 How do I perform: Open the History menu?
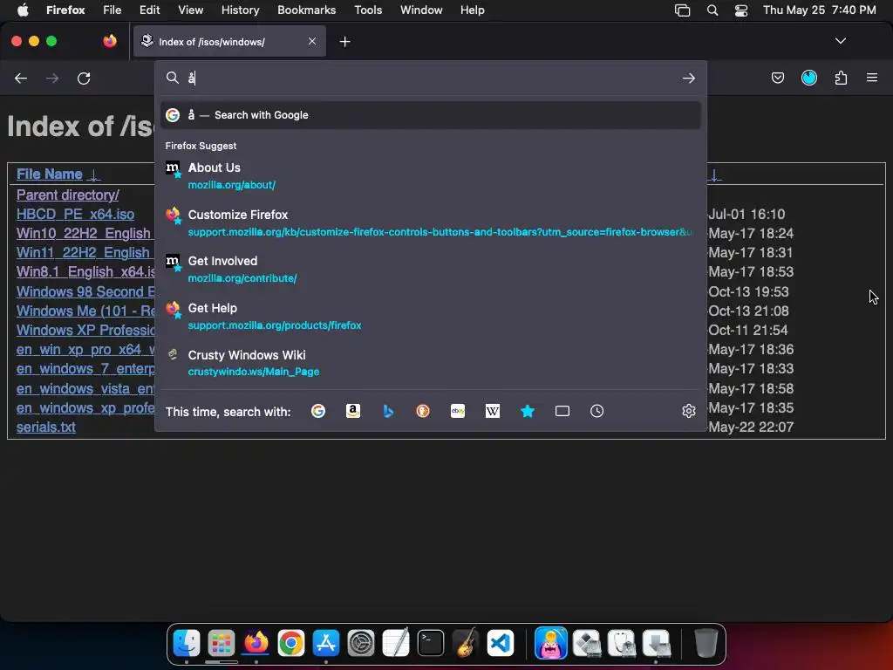point(240,10)
